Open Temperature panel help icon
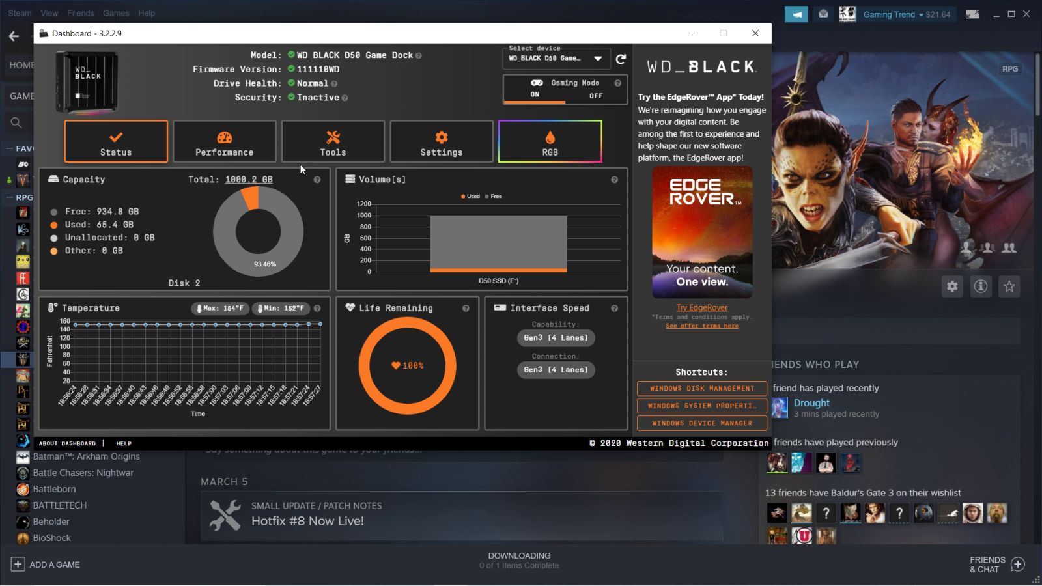1042x586 pixels. click(317, 309)
